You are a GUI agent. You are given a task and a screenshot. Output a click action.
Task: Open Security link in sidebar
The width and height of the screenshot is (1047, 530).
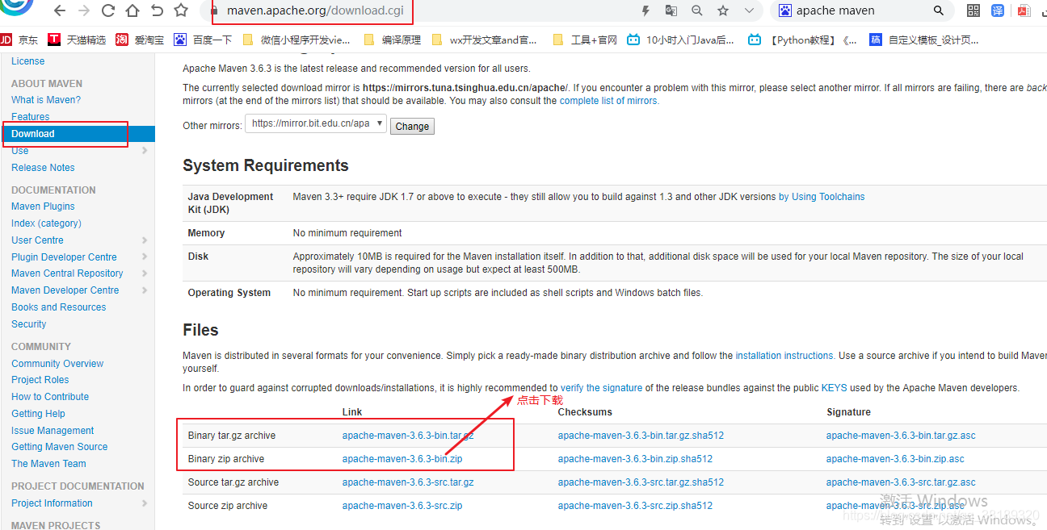[x=28, y=324]
